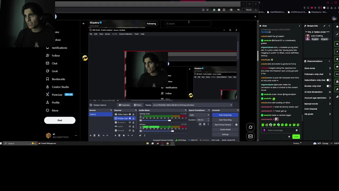Remove the current scene transition
Image resolution: width=339 pixels, height=191 pixels.
204,124
